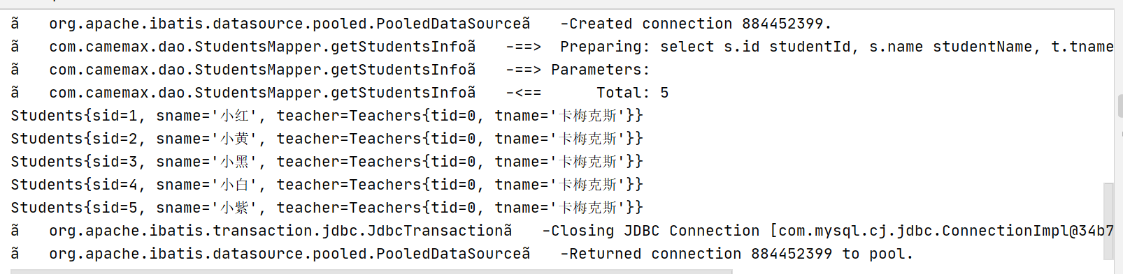Screen dimensions: 1123x274
Task: Click the vertical scrollbar thumb of the console
Action: pos(1108,222)
